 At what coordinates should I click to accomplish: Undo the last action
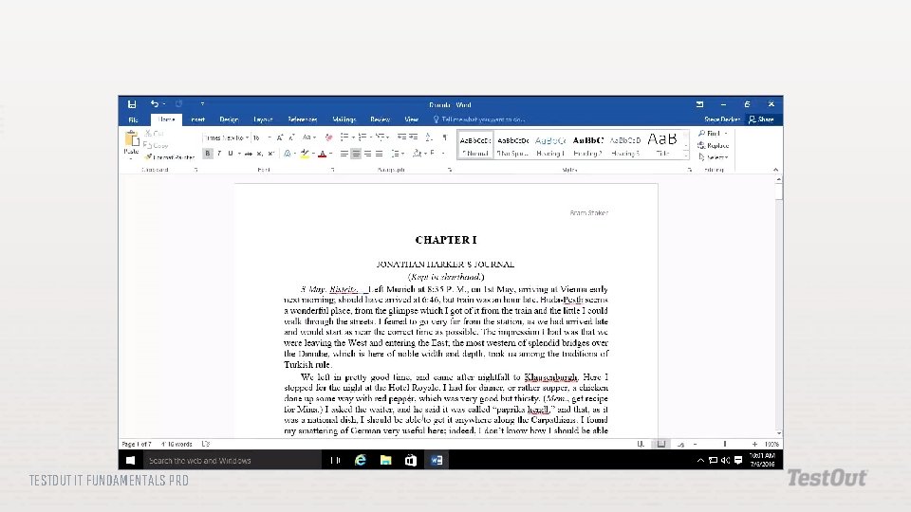(155, 104)
